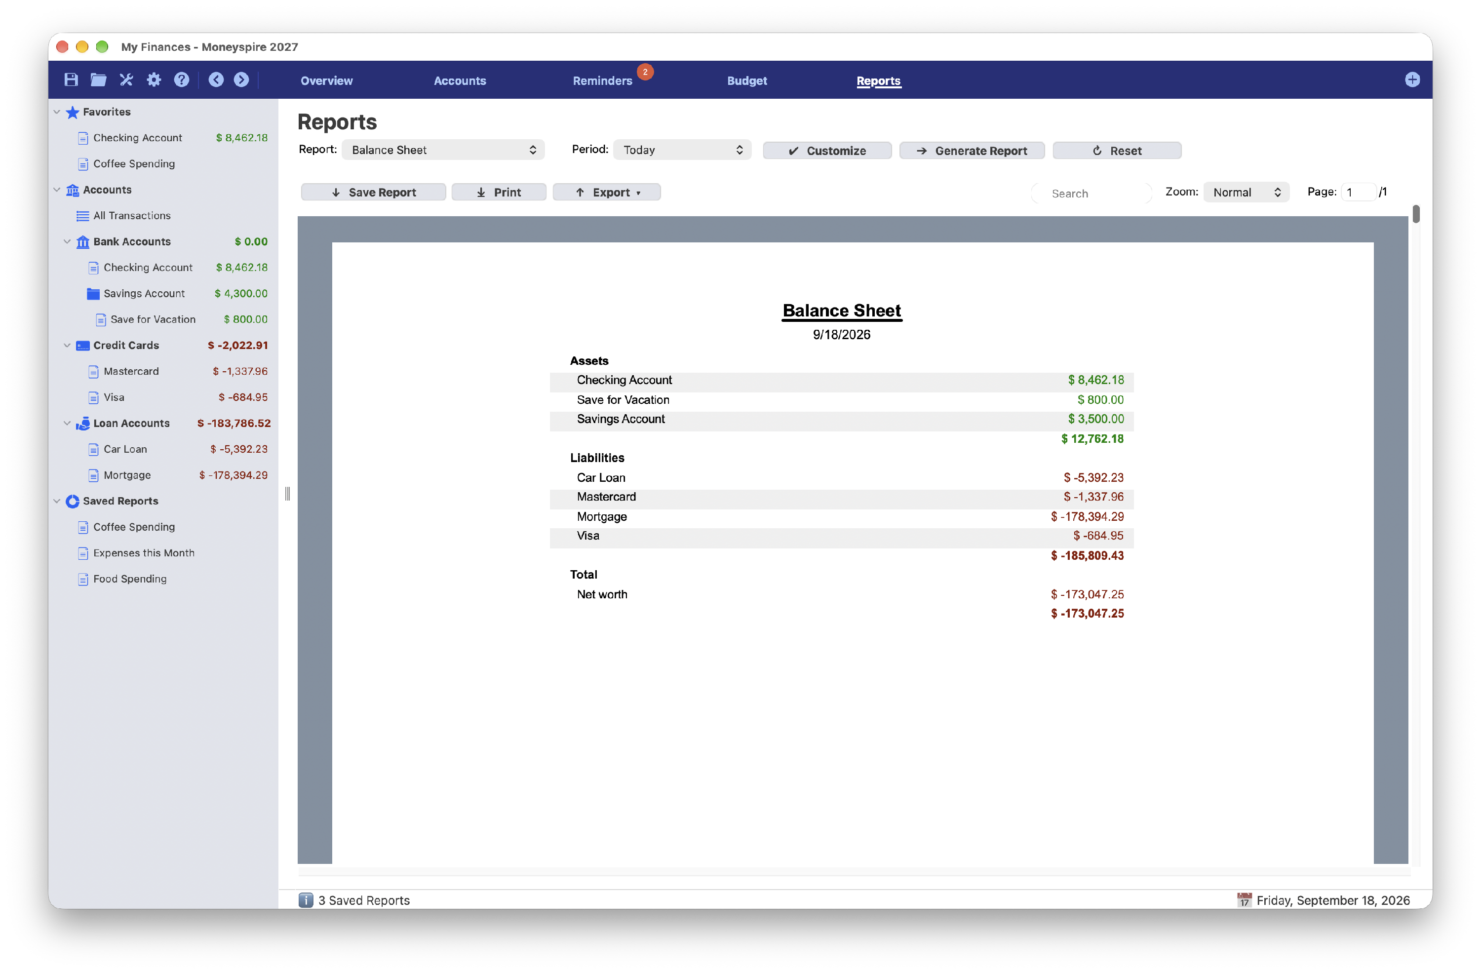Click the calendar icon in status bar
The image size is (1481, 973).
(1244, 900)
